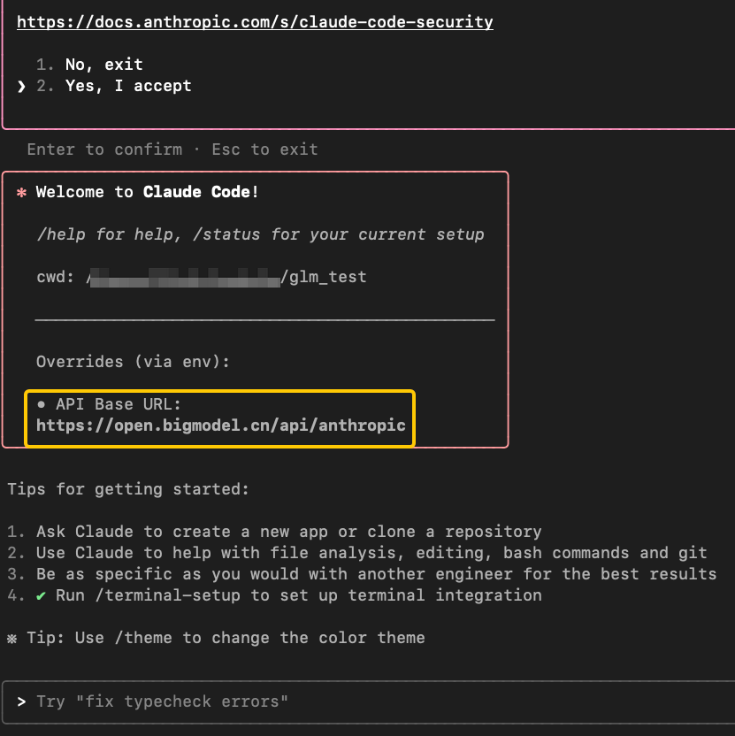This screenshot has height=736, width=735.
Task: Click the /help for help hint line
Action: (x=261, y=234)
